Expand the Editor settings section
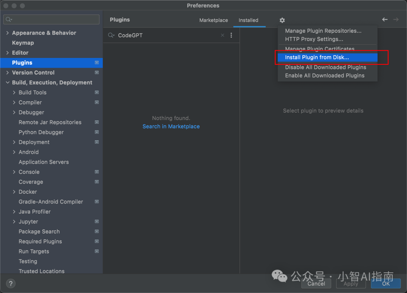This screenshot has height=293, width=407. coord(8,53)
